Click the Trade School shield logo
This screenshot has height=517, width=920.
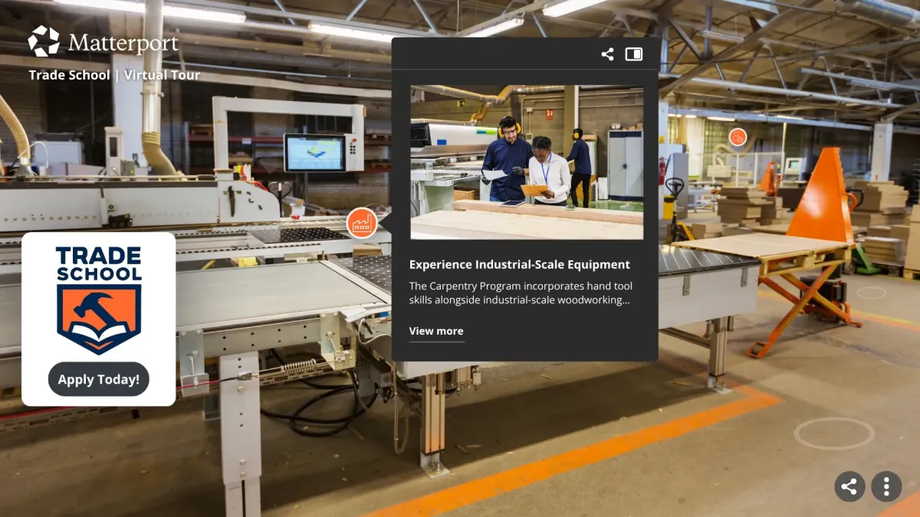(99, 299)
